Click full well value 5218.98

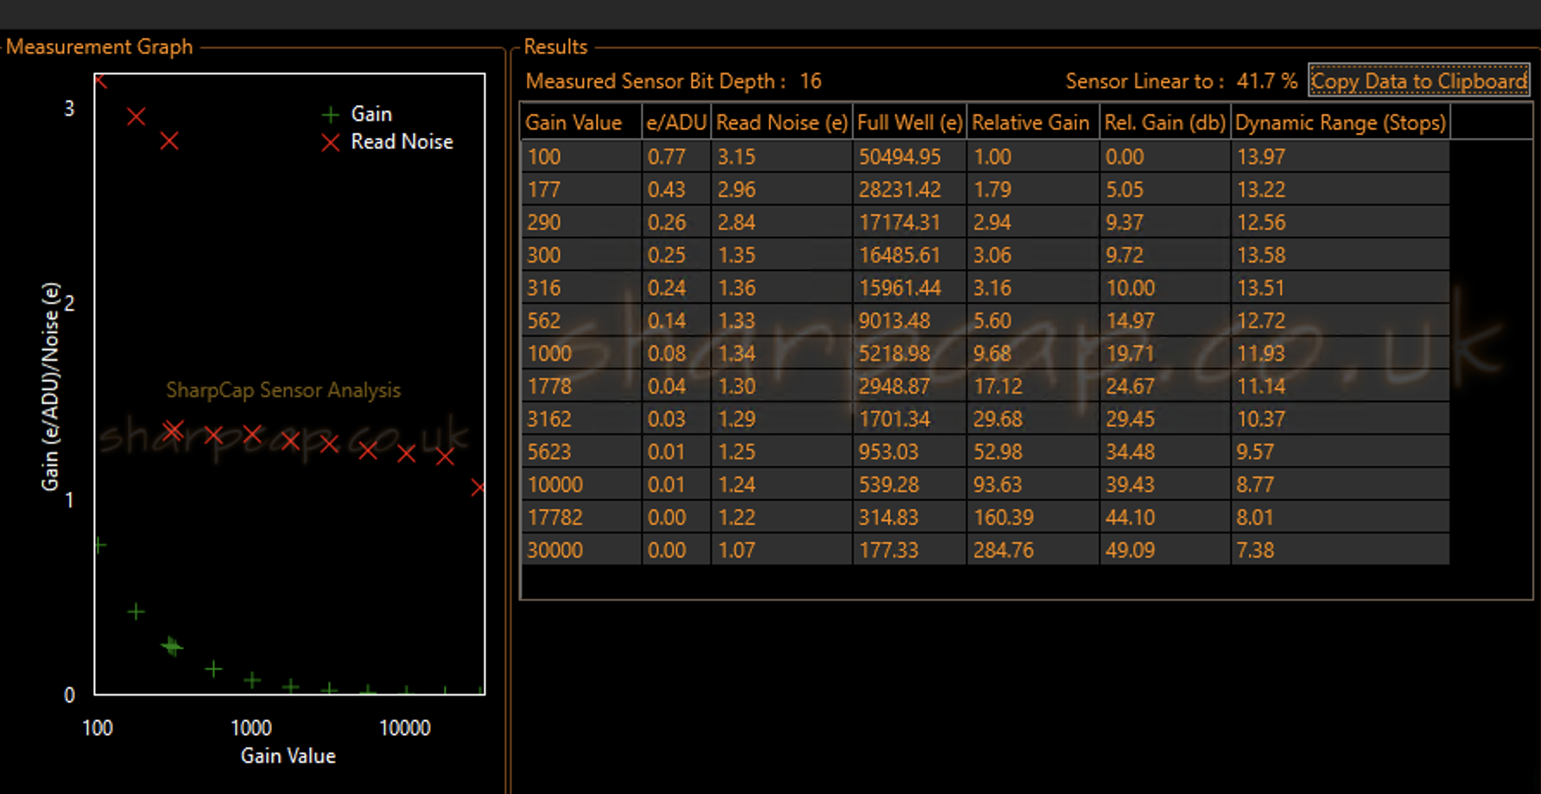[910, 353]
